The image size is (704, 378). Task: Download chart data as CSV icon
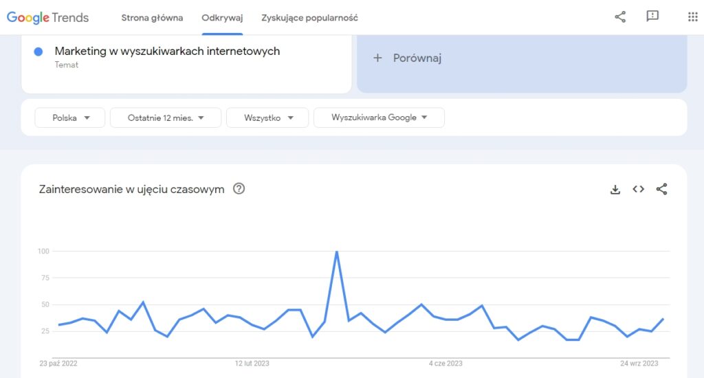click(615, 190)
